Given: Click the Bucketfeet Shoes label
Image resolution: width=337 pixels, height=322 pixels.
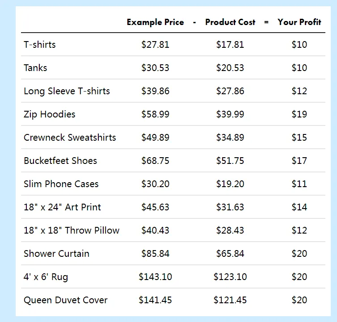Looking at the screenshot, I should point(60,161).
